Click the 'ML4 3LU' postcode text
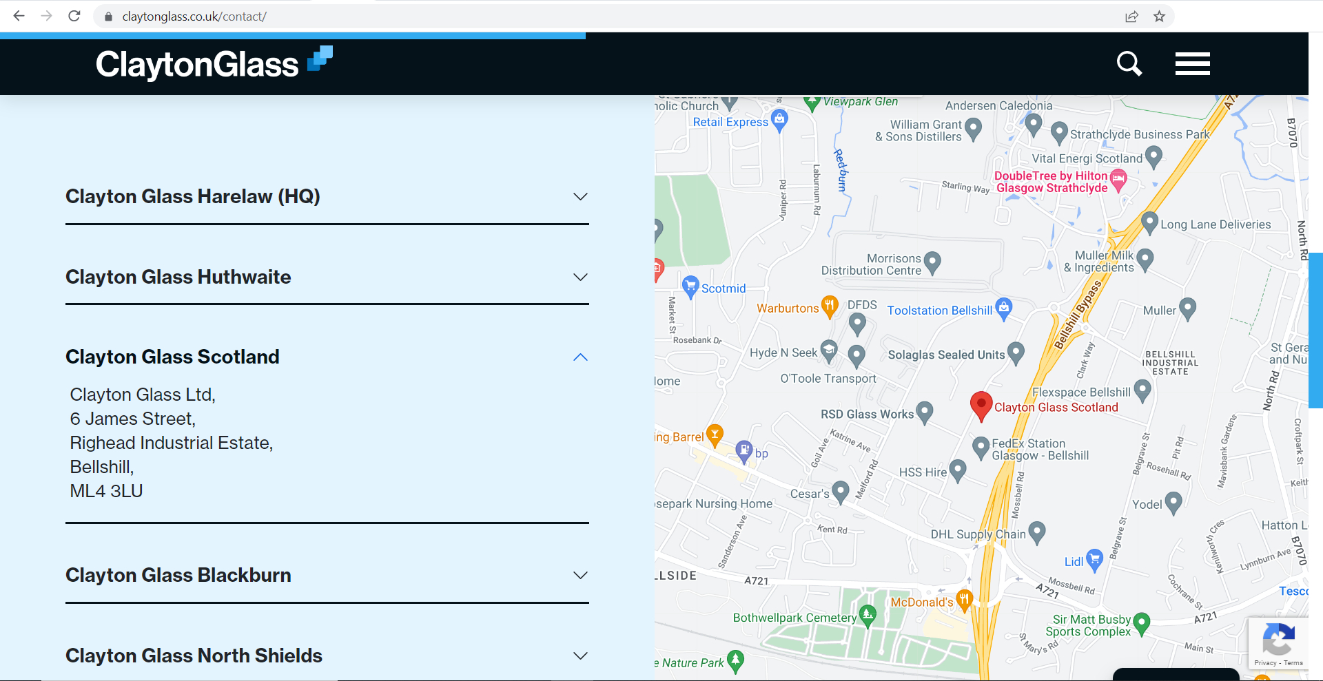This screenshot has width=1323, height=681. pos(106,491)
